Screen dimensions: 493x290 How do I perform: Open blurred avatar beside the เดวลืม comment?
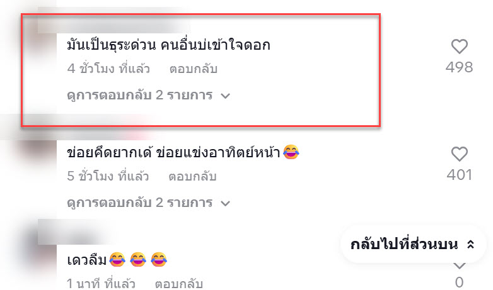pyautogui.click(x=38, y=251)
